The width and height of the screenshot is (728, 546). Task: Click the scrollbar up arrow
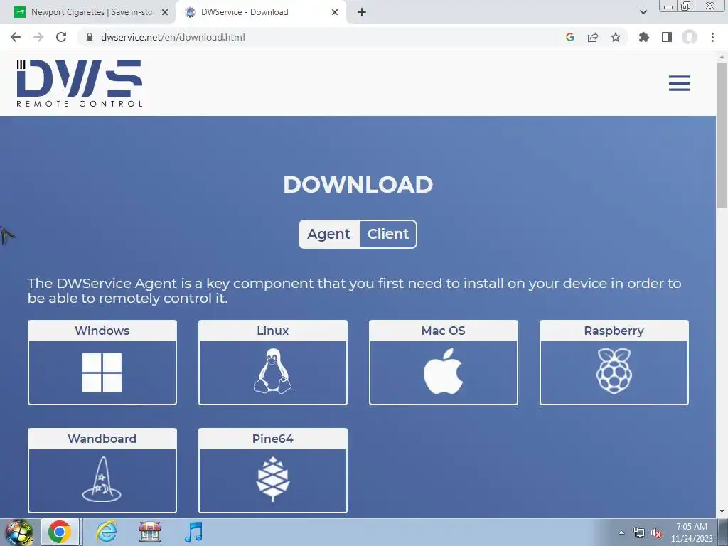click(722, 57)
